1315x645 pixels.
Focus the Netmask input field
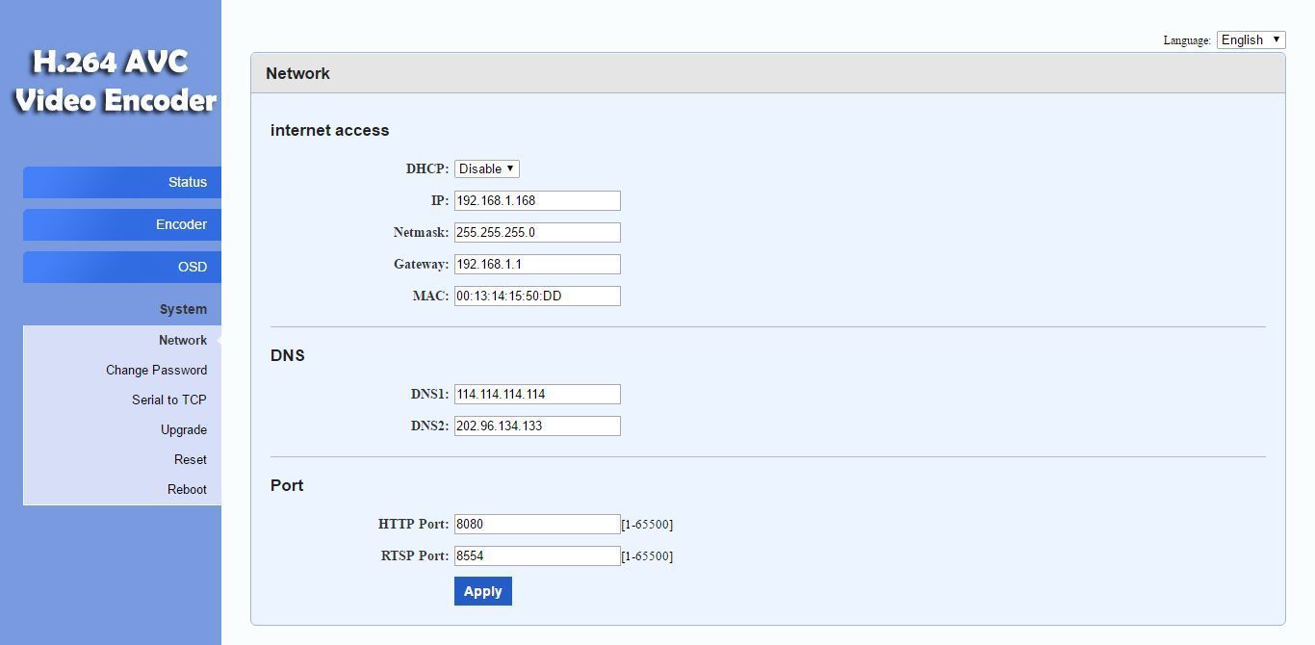pyautogui.click(x=536, y=232)
